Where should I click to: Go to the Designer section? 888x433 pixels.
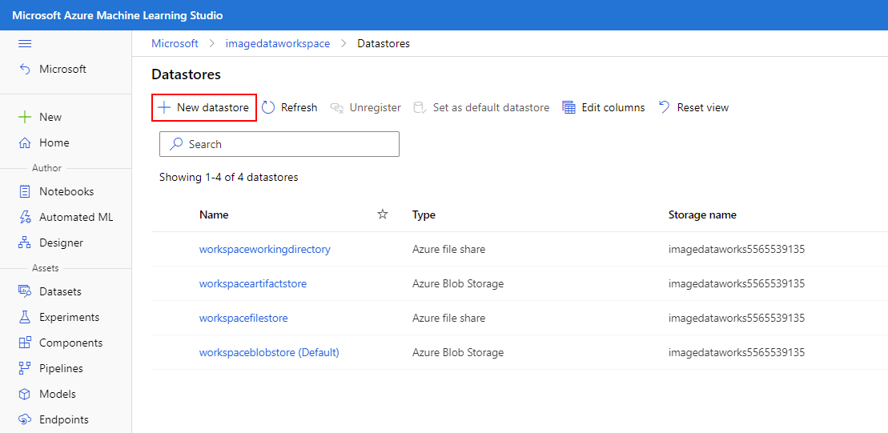(61, 243)
